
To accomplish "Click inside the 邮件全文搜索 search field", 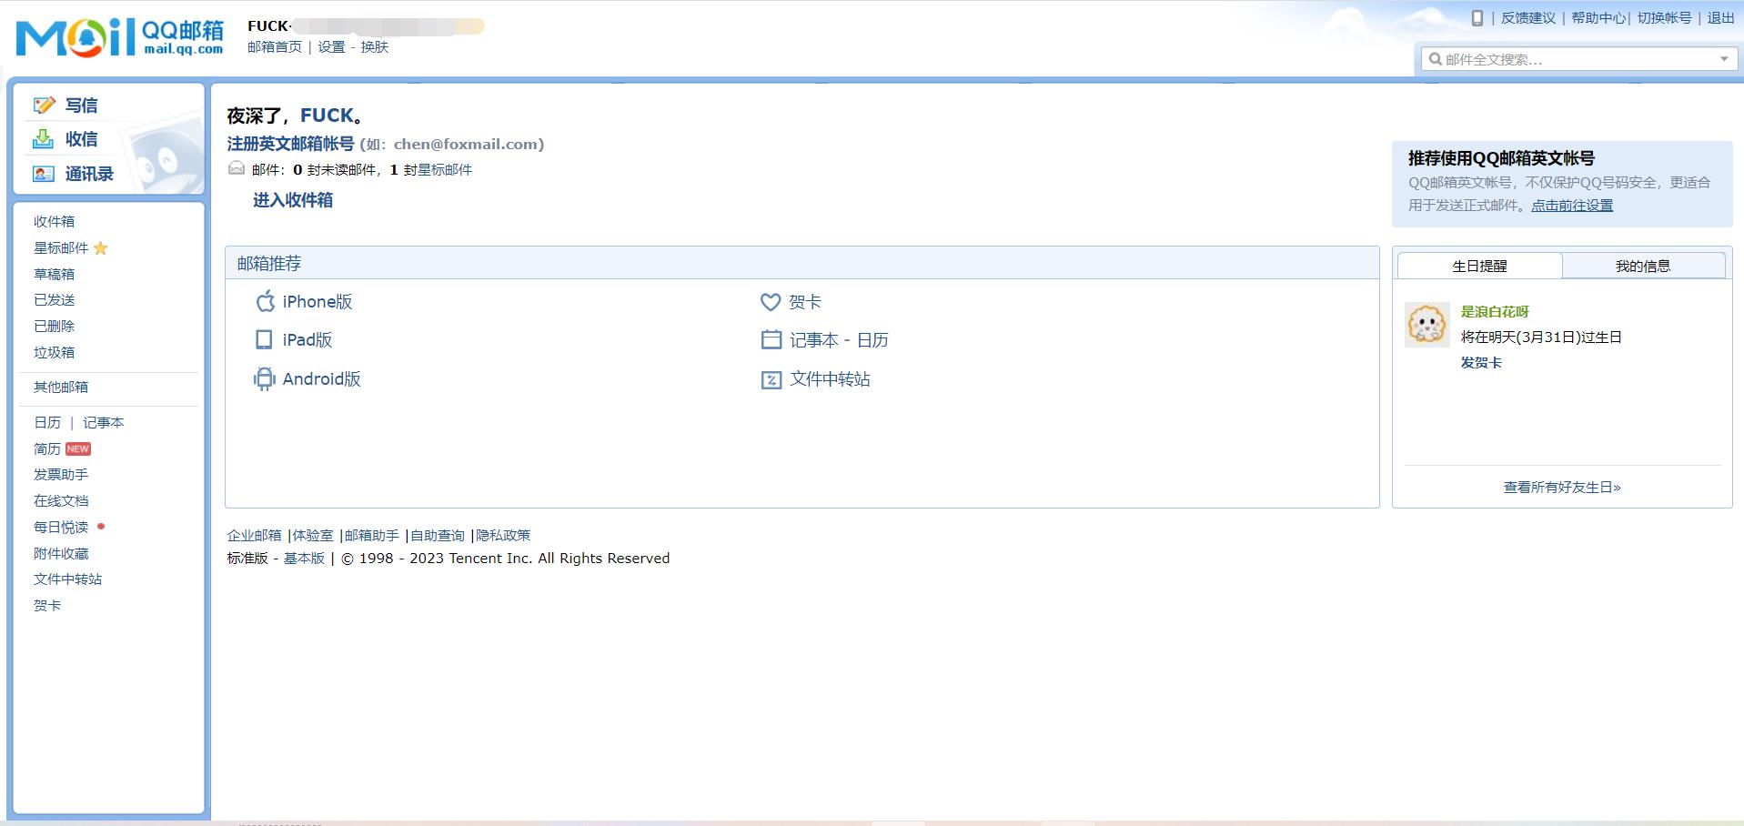I will tap(1578, 59).
